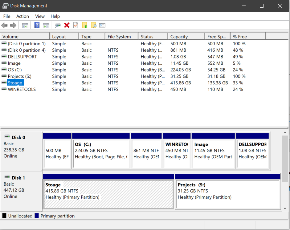Click the folder with magnifier icon
290x230 pixels.
pos(94,25)
